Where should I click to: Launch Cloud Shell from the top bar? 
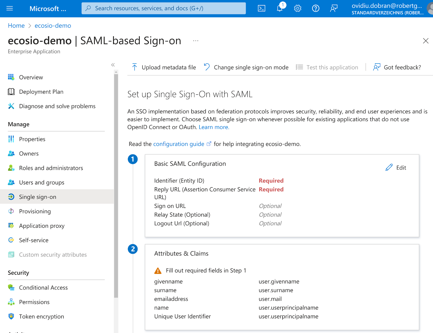[261, 8]
